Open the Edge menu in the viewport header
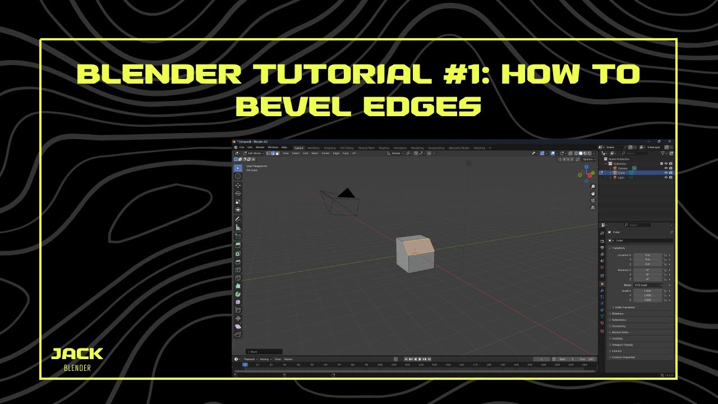The width and height of the screenshot is (718, 404). click(336, 153)
